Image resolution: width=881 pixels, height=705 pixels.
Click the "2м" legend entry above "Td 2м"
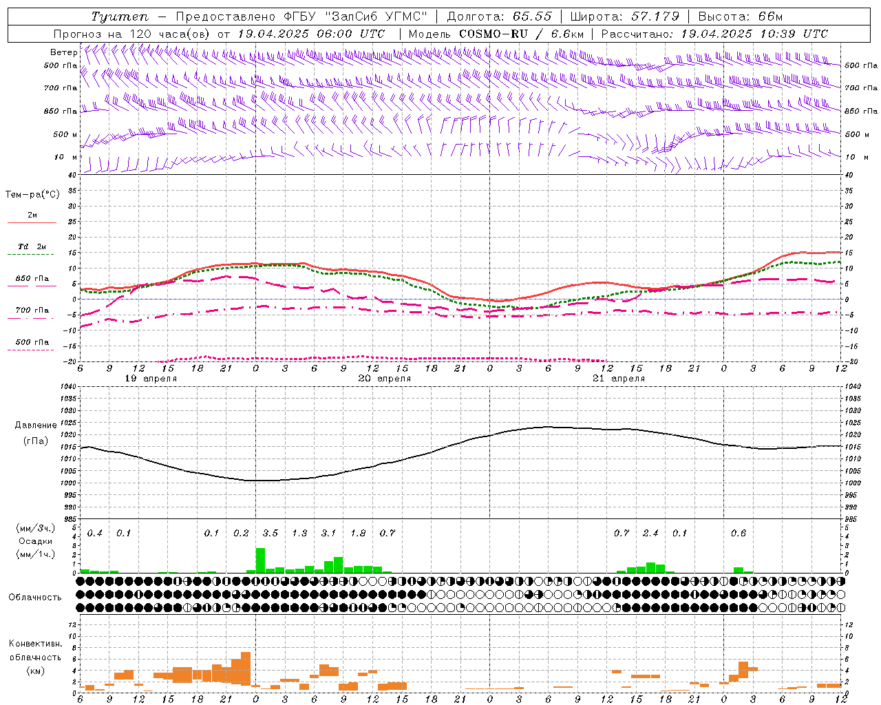click(x=32, y=215)
